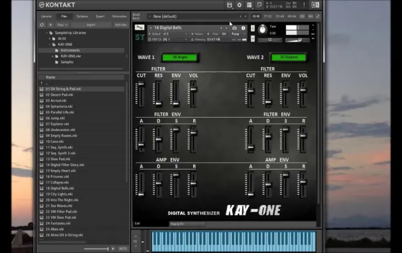Image resolution: width=402 pixels, height=253 pixels.
Task: Click the Sampletrip Libraries folder icon
Action: pos(51,33)
